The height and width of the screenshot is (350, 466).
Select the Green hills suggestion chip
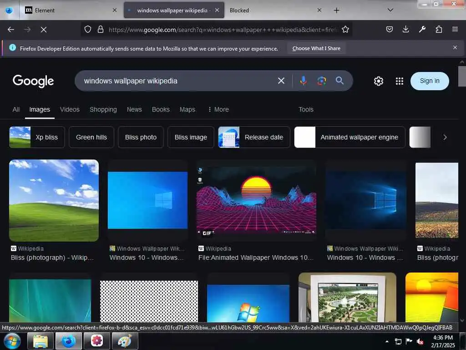[x=91, y=137]
